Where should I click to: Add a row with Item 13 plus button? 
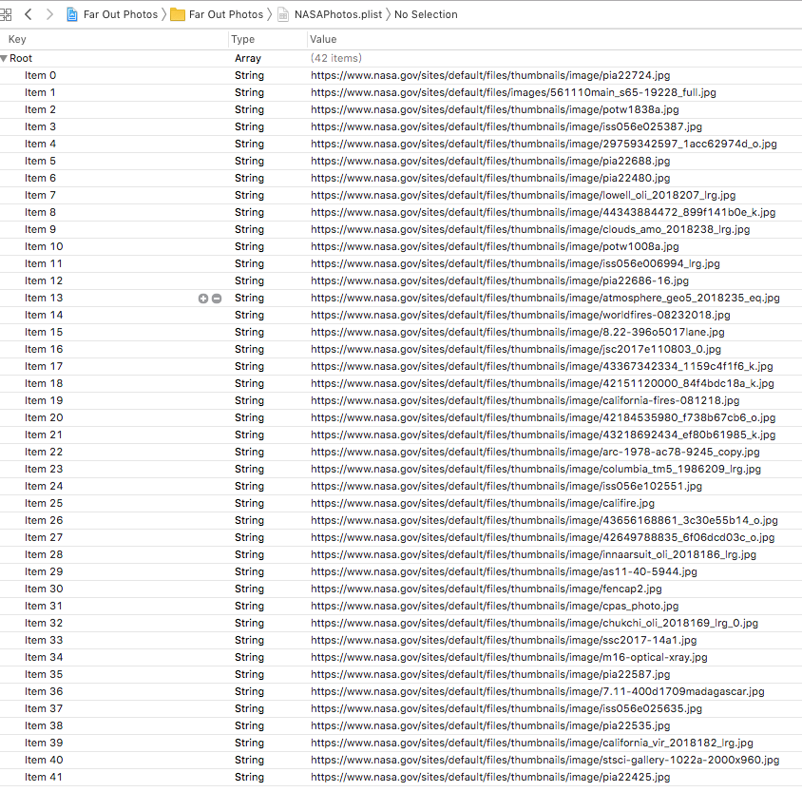(203, 299)
